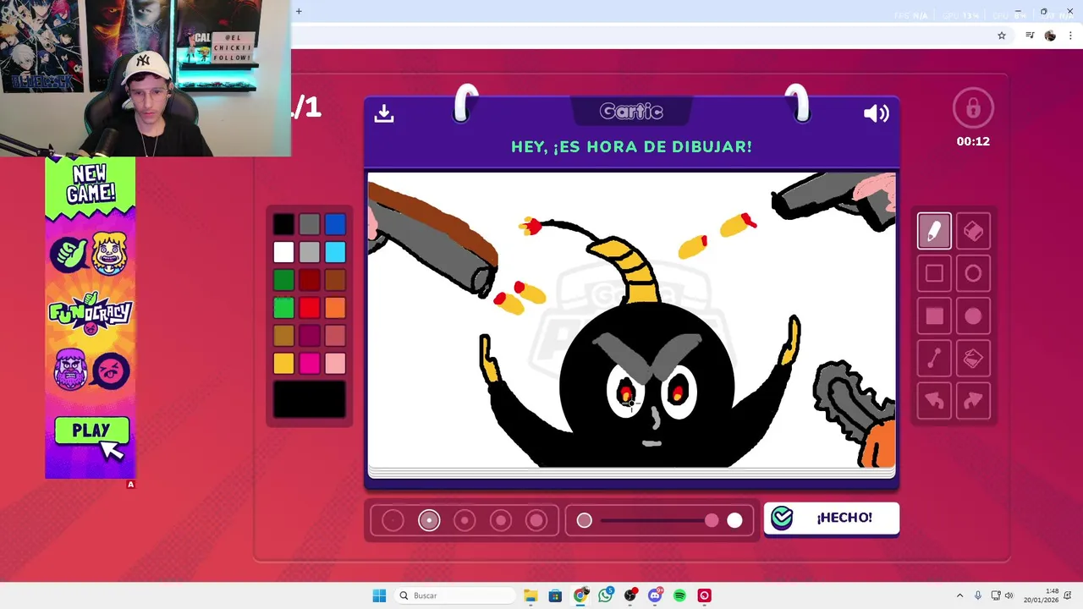
Task: Pick the white color swatch
Action: coord(283,252)
